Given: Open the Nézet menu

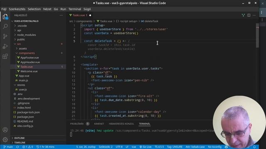Looking at the screenshot, I should pyautogui.click(x=47, y=9).
